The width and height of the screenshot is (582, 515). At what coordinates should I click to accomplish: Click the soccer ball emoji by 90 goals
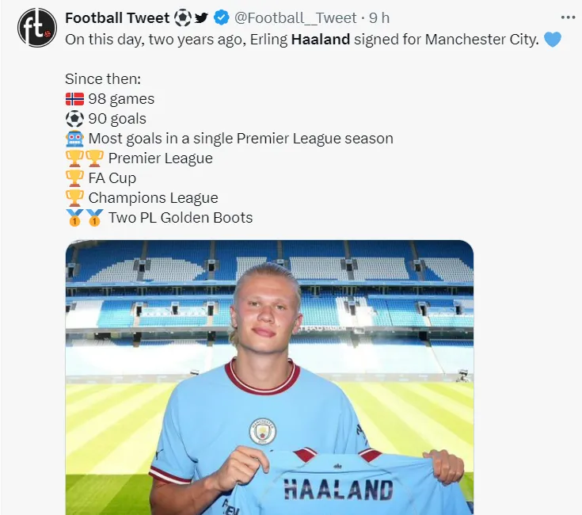tap(74, 119)
